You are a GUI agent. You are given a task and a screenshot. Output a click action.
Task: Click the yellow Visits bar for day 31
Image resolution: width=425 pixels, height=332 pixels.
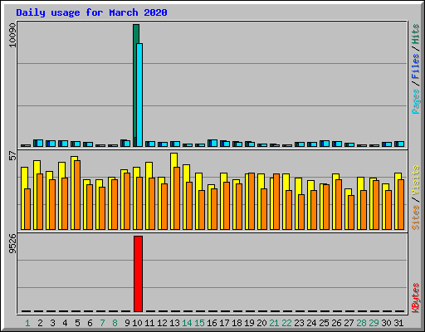pos(397,201)
